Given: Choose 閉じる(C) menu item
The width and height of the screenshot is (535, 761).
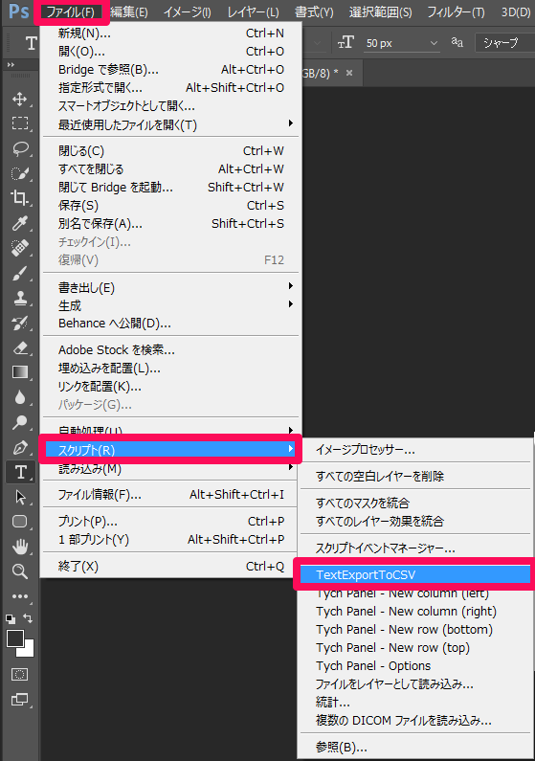Looking at the screenshot, I should [170, 151].
